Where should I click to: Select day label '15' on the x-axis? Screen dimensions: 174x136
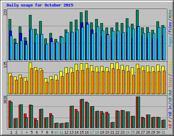coord(82,132)
